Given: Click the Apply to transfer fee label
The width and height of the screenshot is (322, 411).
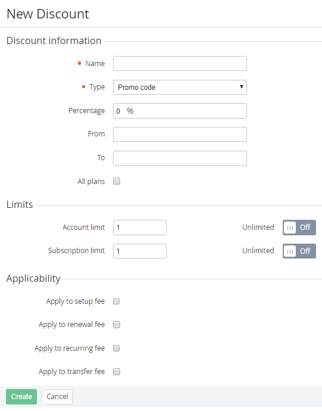Looking at the screenshot, I should pos(72,372).
